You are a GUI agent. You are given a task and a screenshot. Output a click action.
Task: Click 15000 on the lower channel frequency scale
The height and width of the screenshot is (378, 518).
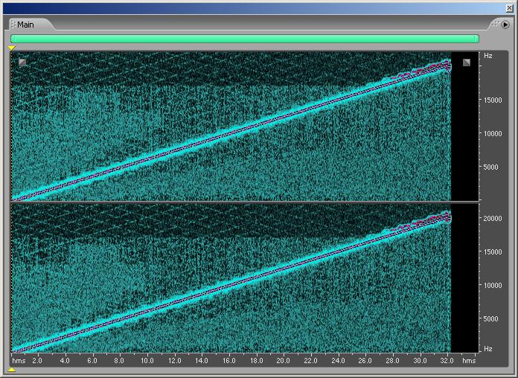pyautogui.click(x=493, y=252)
